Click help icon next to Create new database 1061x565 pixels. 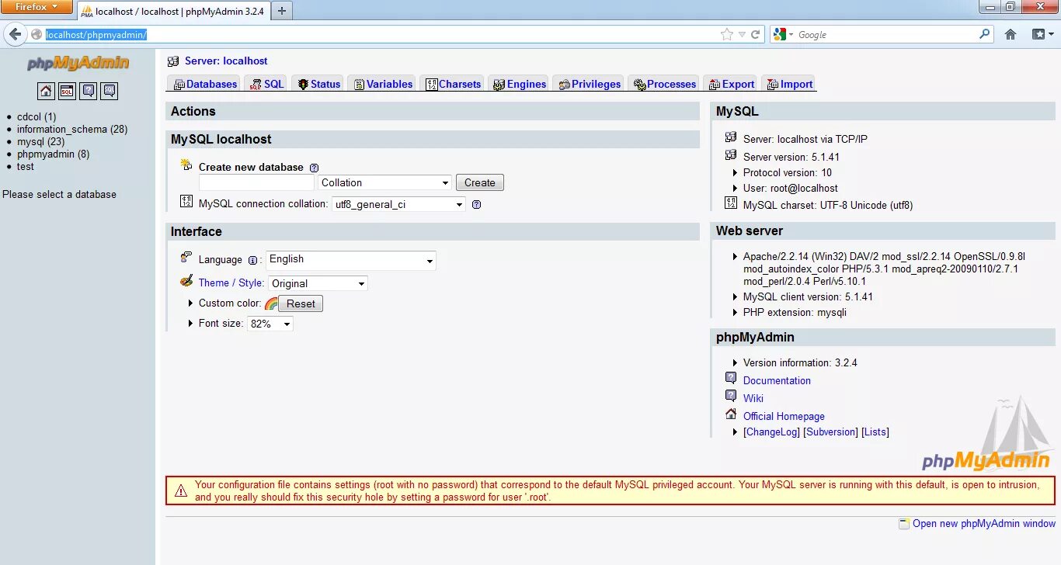click(x=314, y=168)
